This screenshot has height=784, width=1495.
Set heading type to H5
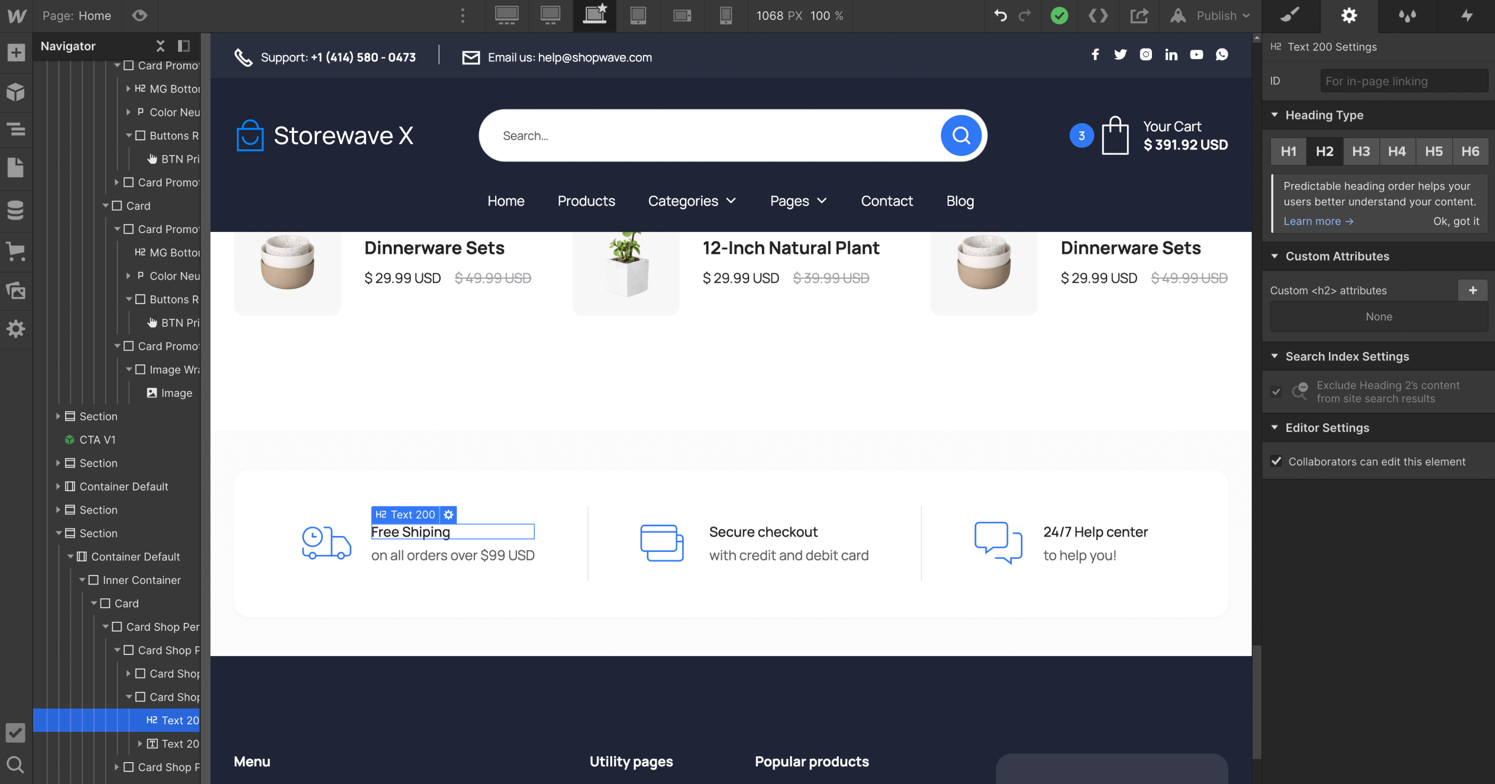[x=1433, y=151]
